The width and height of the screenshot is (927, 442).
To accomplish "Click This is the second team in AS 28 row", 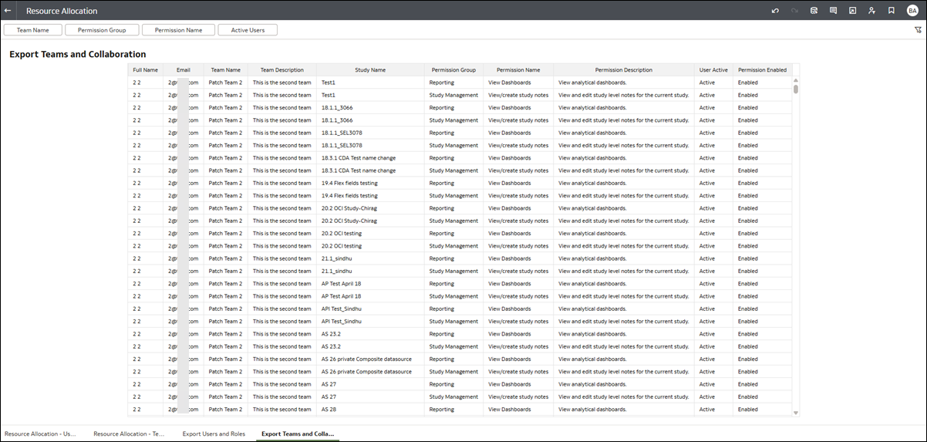I will point(282,409).
